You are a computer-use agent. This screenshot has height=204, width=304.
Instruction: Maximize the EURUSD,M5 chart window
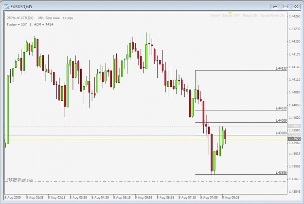(286, 7)
